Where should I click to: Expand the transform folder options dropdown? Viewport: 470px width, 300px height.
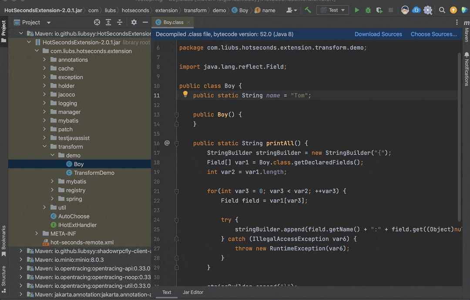click(x=44, y=147)
